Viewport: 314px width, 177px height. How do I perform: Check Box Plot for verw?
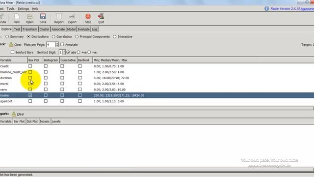coord(30,89)
